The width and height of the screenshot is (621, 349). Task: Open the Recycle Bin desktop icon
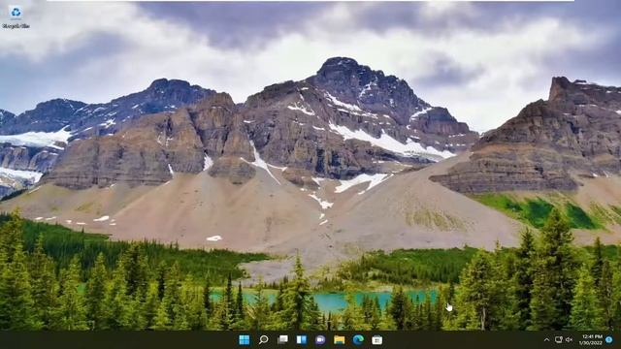[16, 16]
